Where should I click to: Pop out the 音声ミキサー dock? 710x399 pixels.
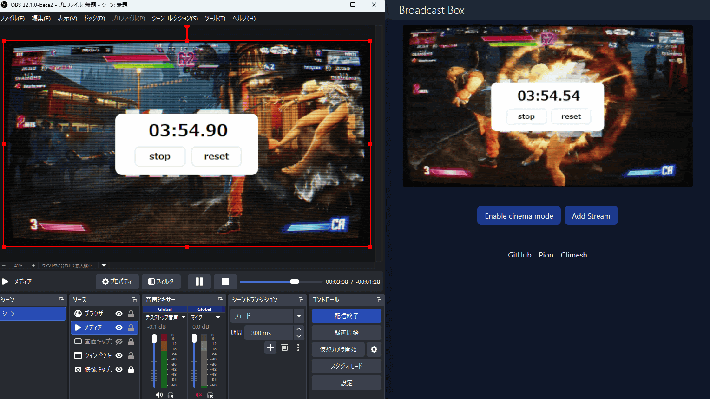(x=220, y=300)
